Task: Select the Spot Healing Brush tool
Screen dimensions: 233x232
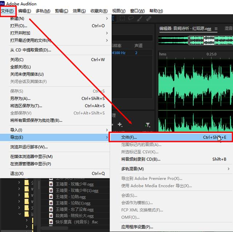Action: [x=148, y=19]
